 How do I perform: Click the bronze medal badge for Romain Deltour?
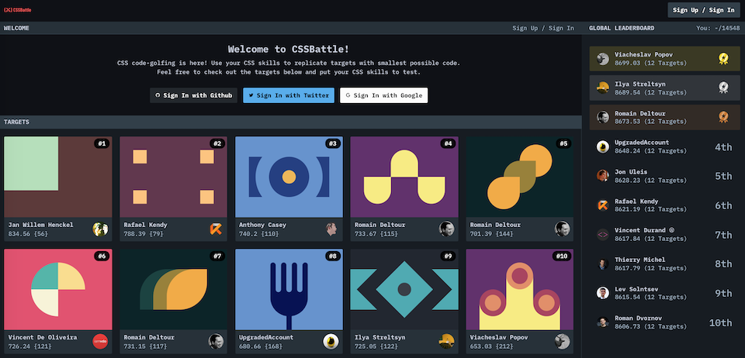[723, 117]
